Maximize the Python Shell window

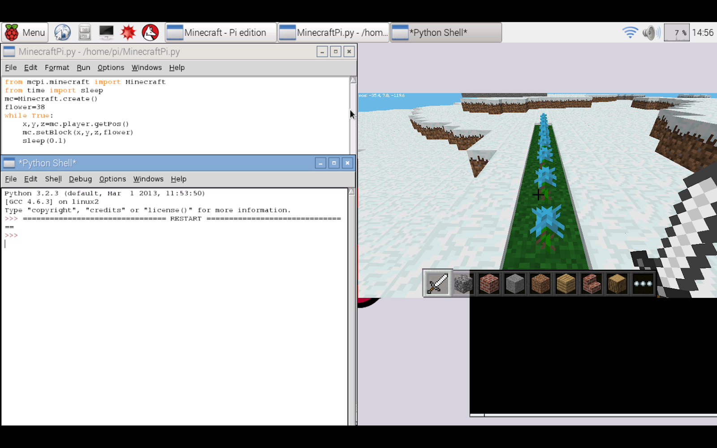pos(334,163)
